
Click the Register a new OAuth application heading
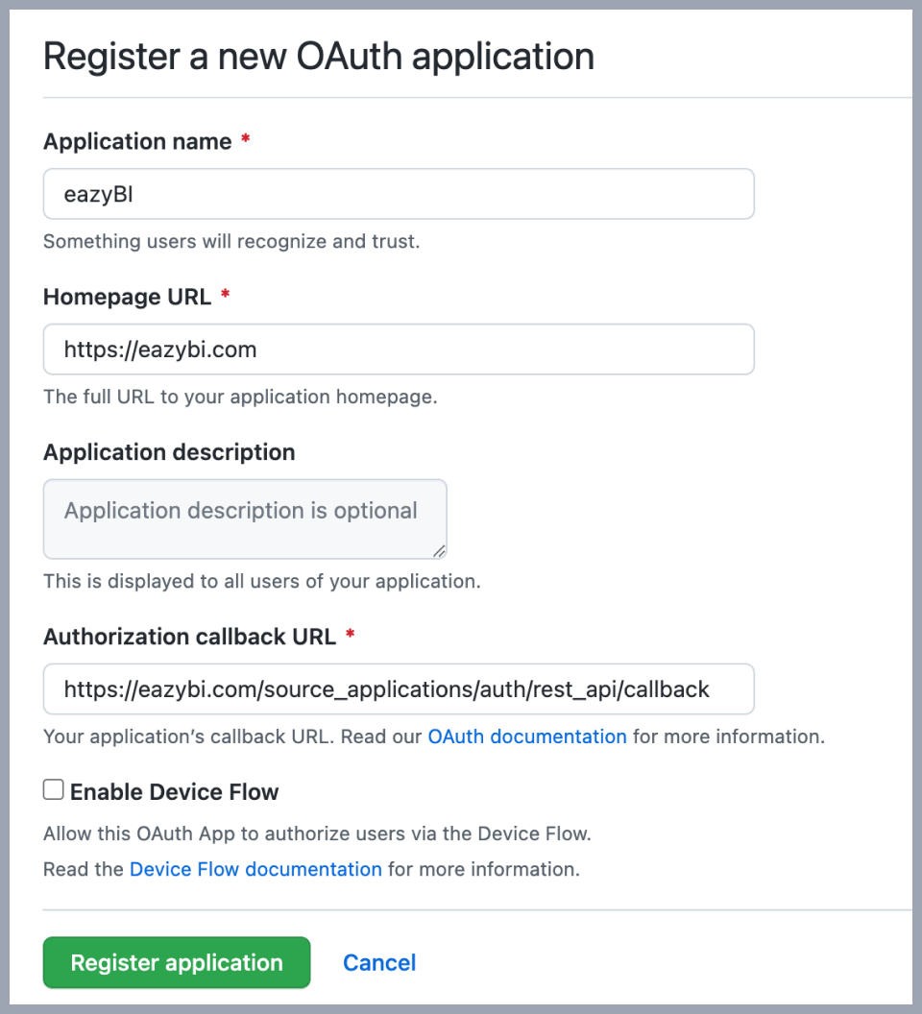318,57
